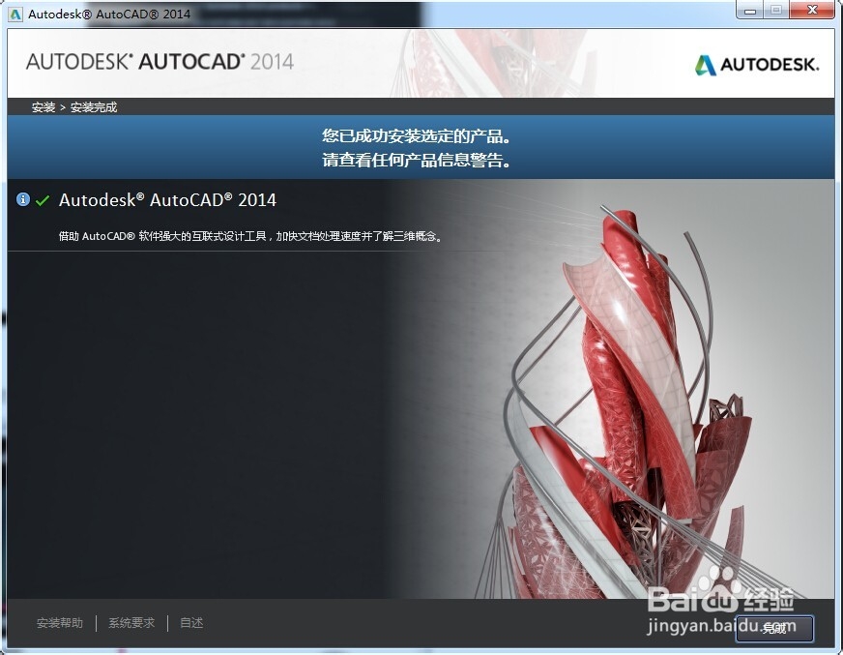Open the 安装帮助 link
This screenshot has height=655, width=843.
point(60,623)
